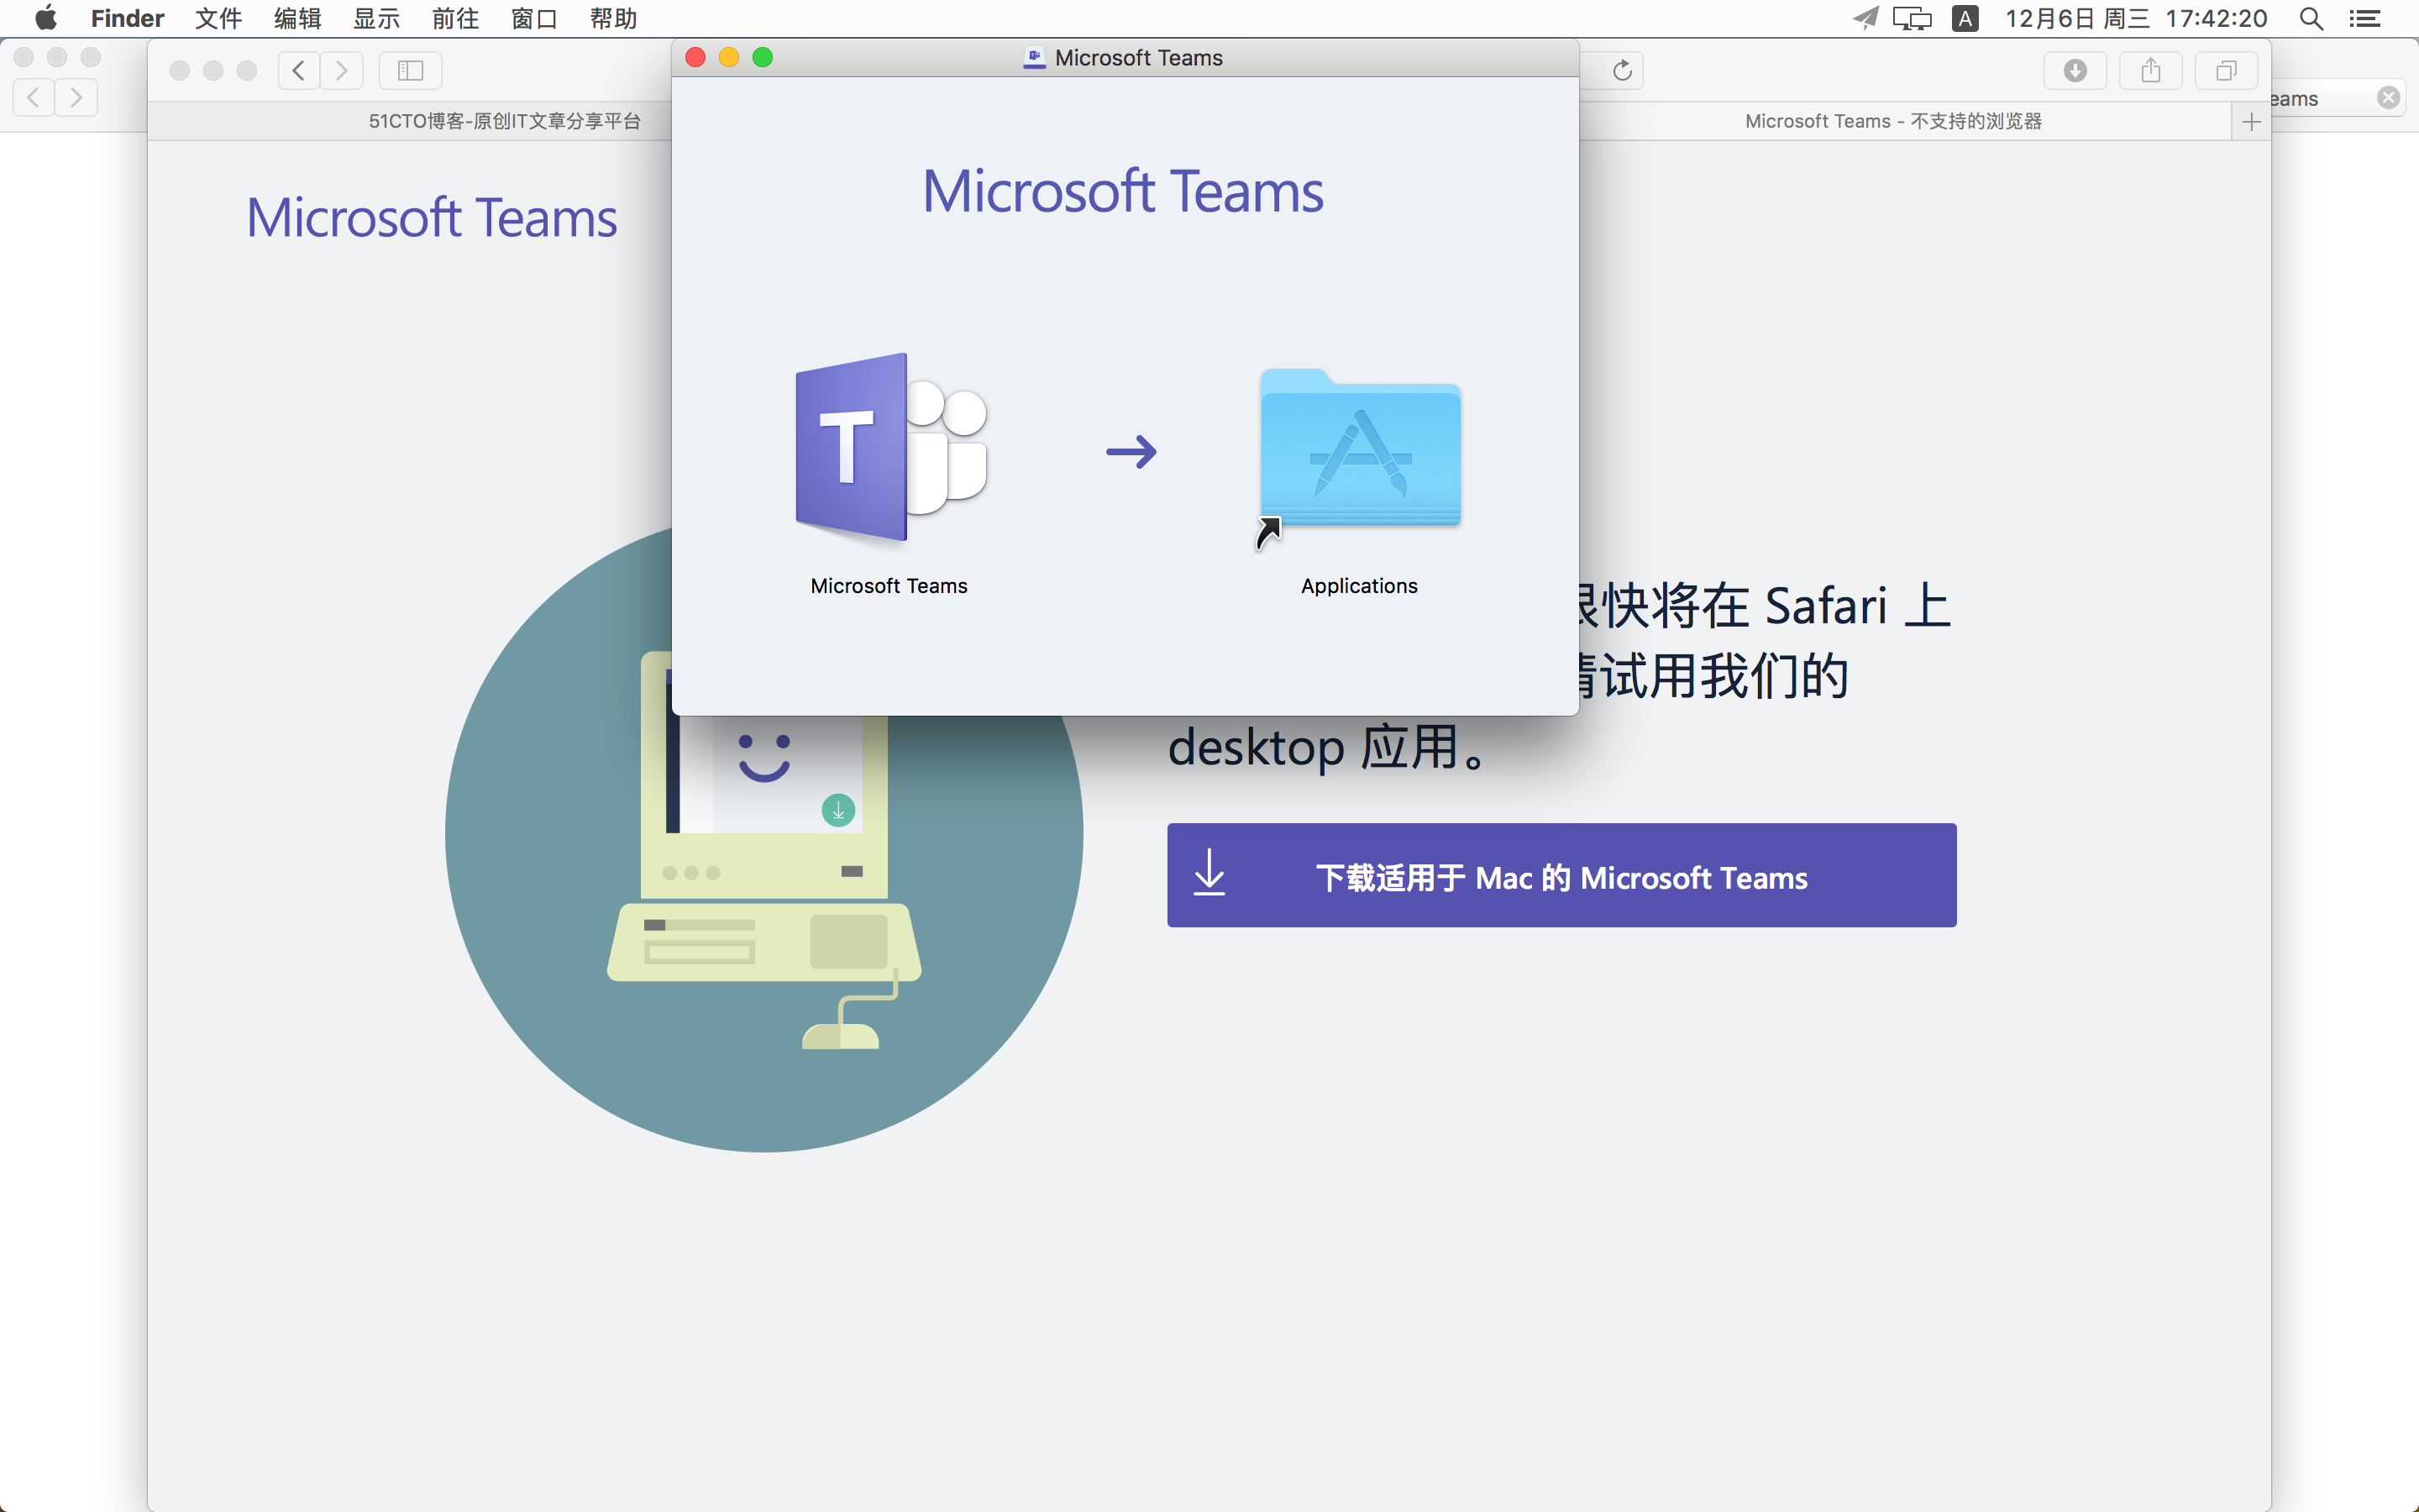Click Microsoft Teams heading on webpage

pyautogui.click(x=431, y=217)
